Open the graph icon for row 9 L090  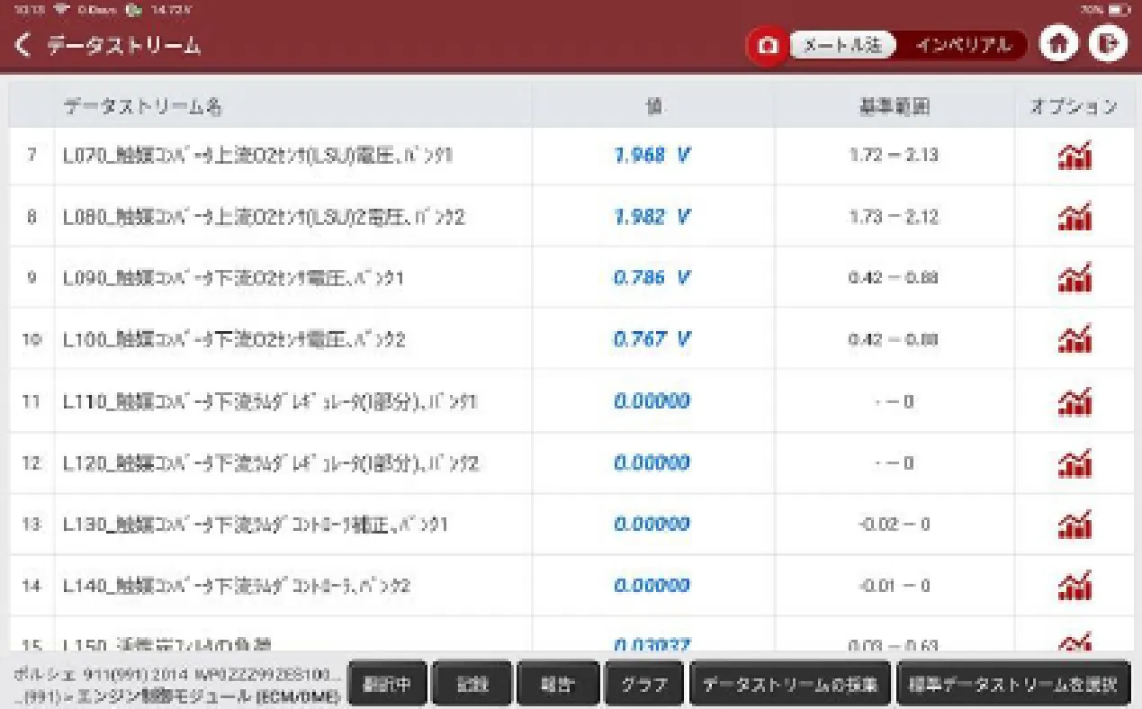point(1074,278)
